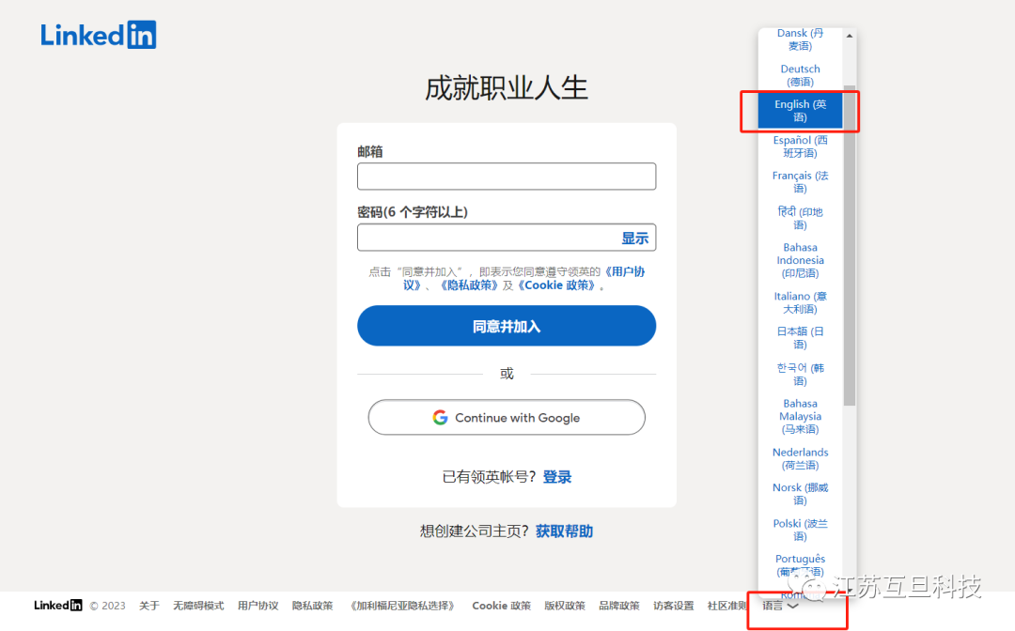
Task: Open the 获取帮助 help link
Action: [x=564, y=531]
